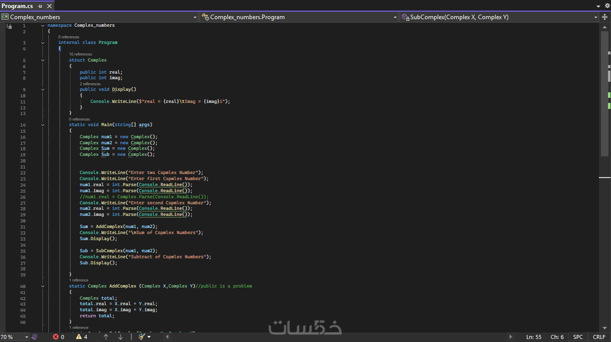
Task: Open the Complex_numbers project dropdown
Action: click(195, 17)
